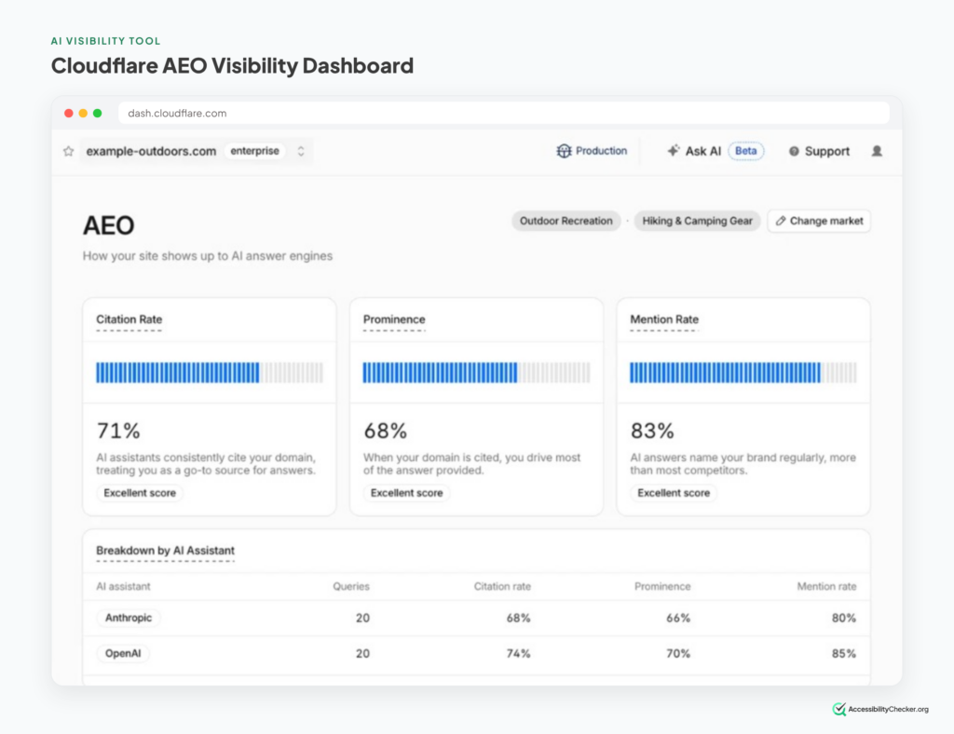Screen dimensions: 954x734
Task: Click the enterprise plan badge
Action: click(x=254, y=151)
